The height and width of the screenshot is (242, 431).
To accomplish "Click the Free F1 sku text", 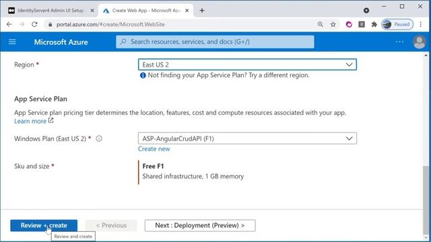I will point(153,166).
